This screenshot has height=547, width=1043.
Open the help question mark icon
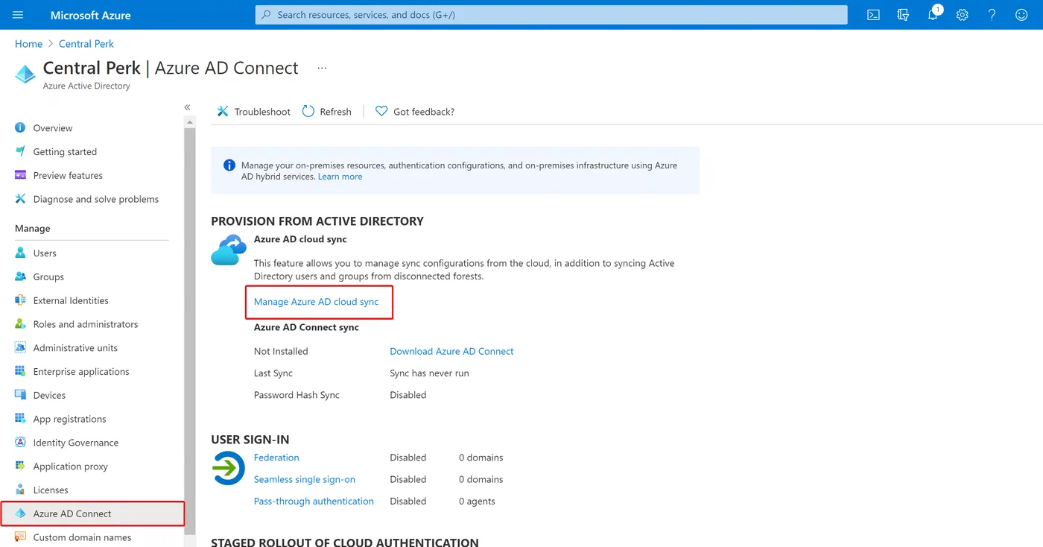pyautogui.click(x=992, y=15)
